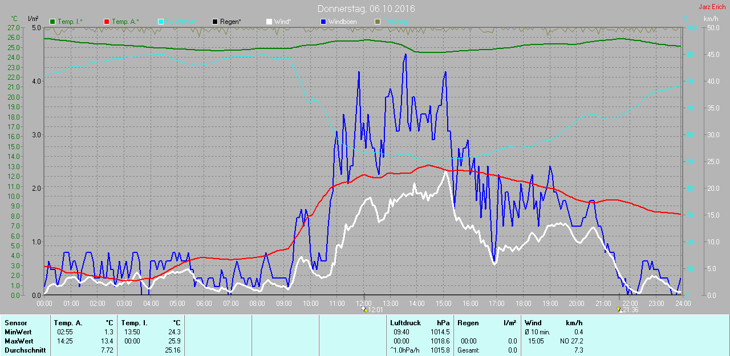Click the black Regen legend swatch
This screenshot has height=356, width=730.
tap(215, 22)
